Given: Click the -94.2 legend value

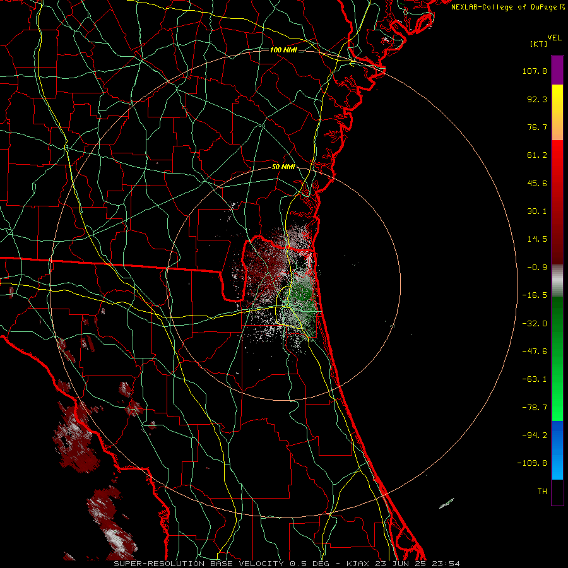Looking at the screenshot, I should (x=535, y=435).
